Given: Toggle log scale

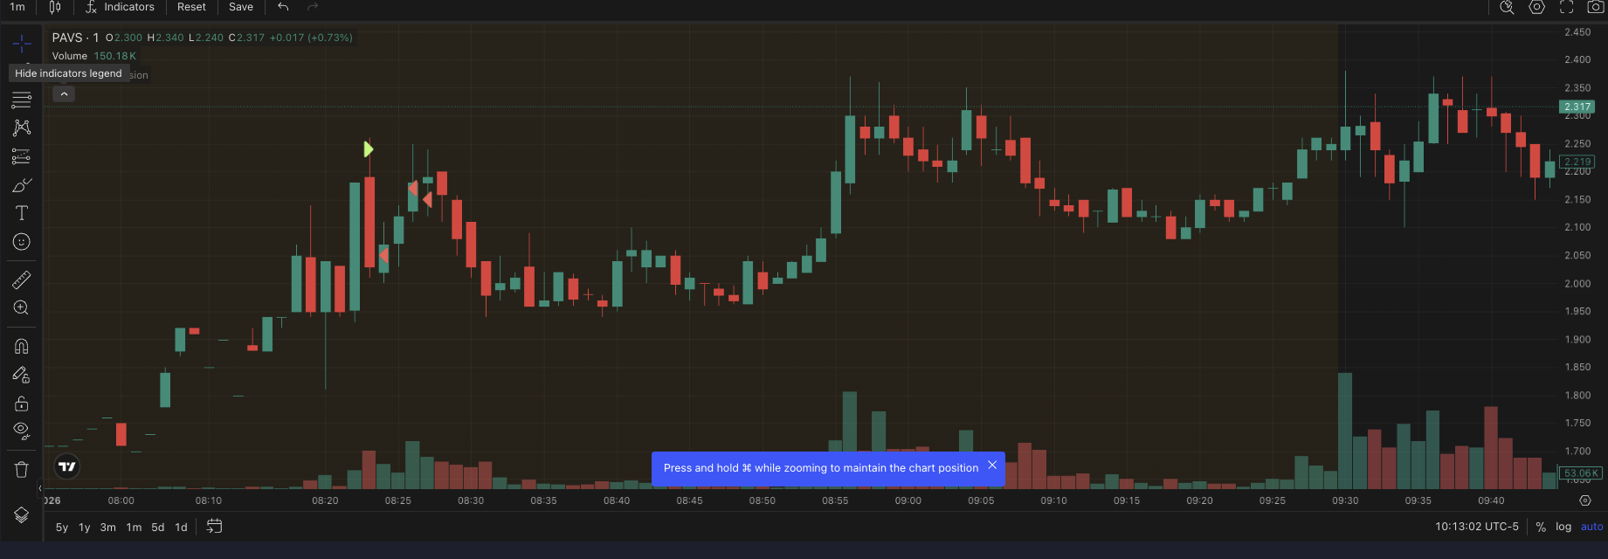Looking at the screenshot, I should pyautogui.click(x=1563, y=527).
